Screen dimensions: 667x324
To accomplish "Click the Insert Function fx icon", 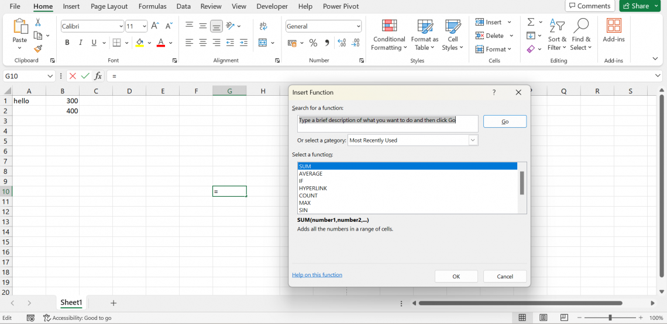I will pos(98,76).
